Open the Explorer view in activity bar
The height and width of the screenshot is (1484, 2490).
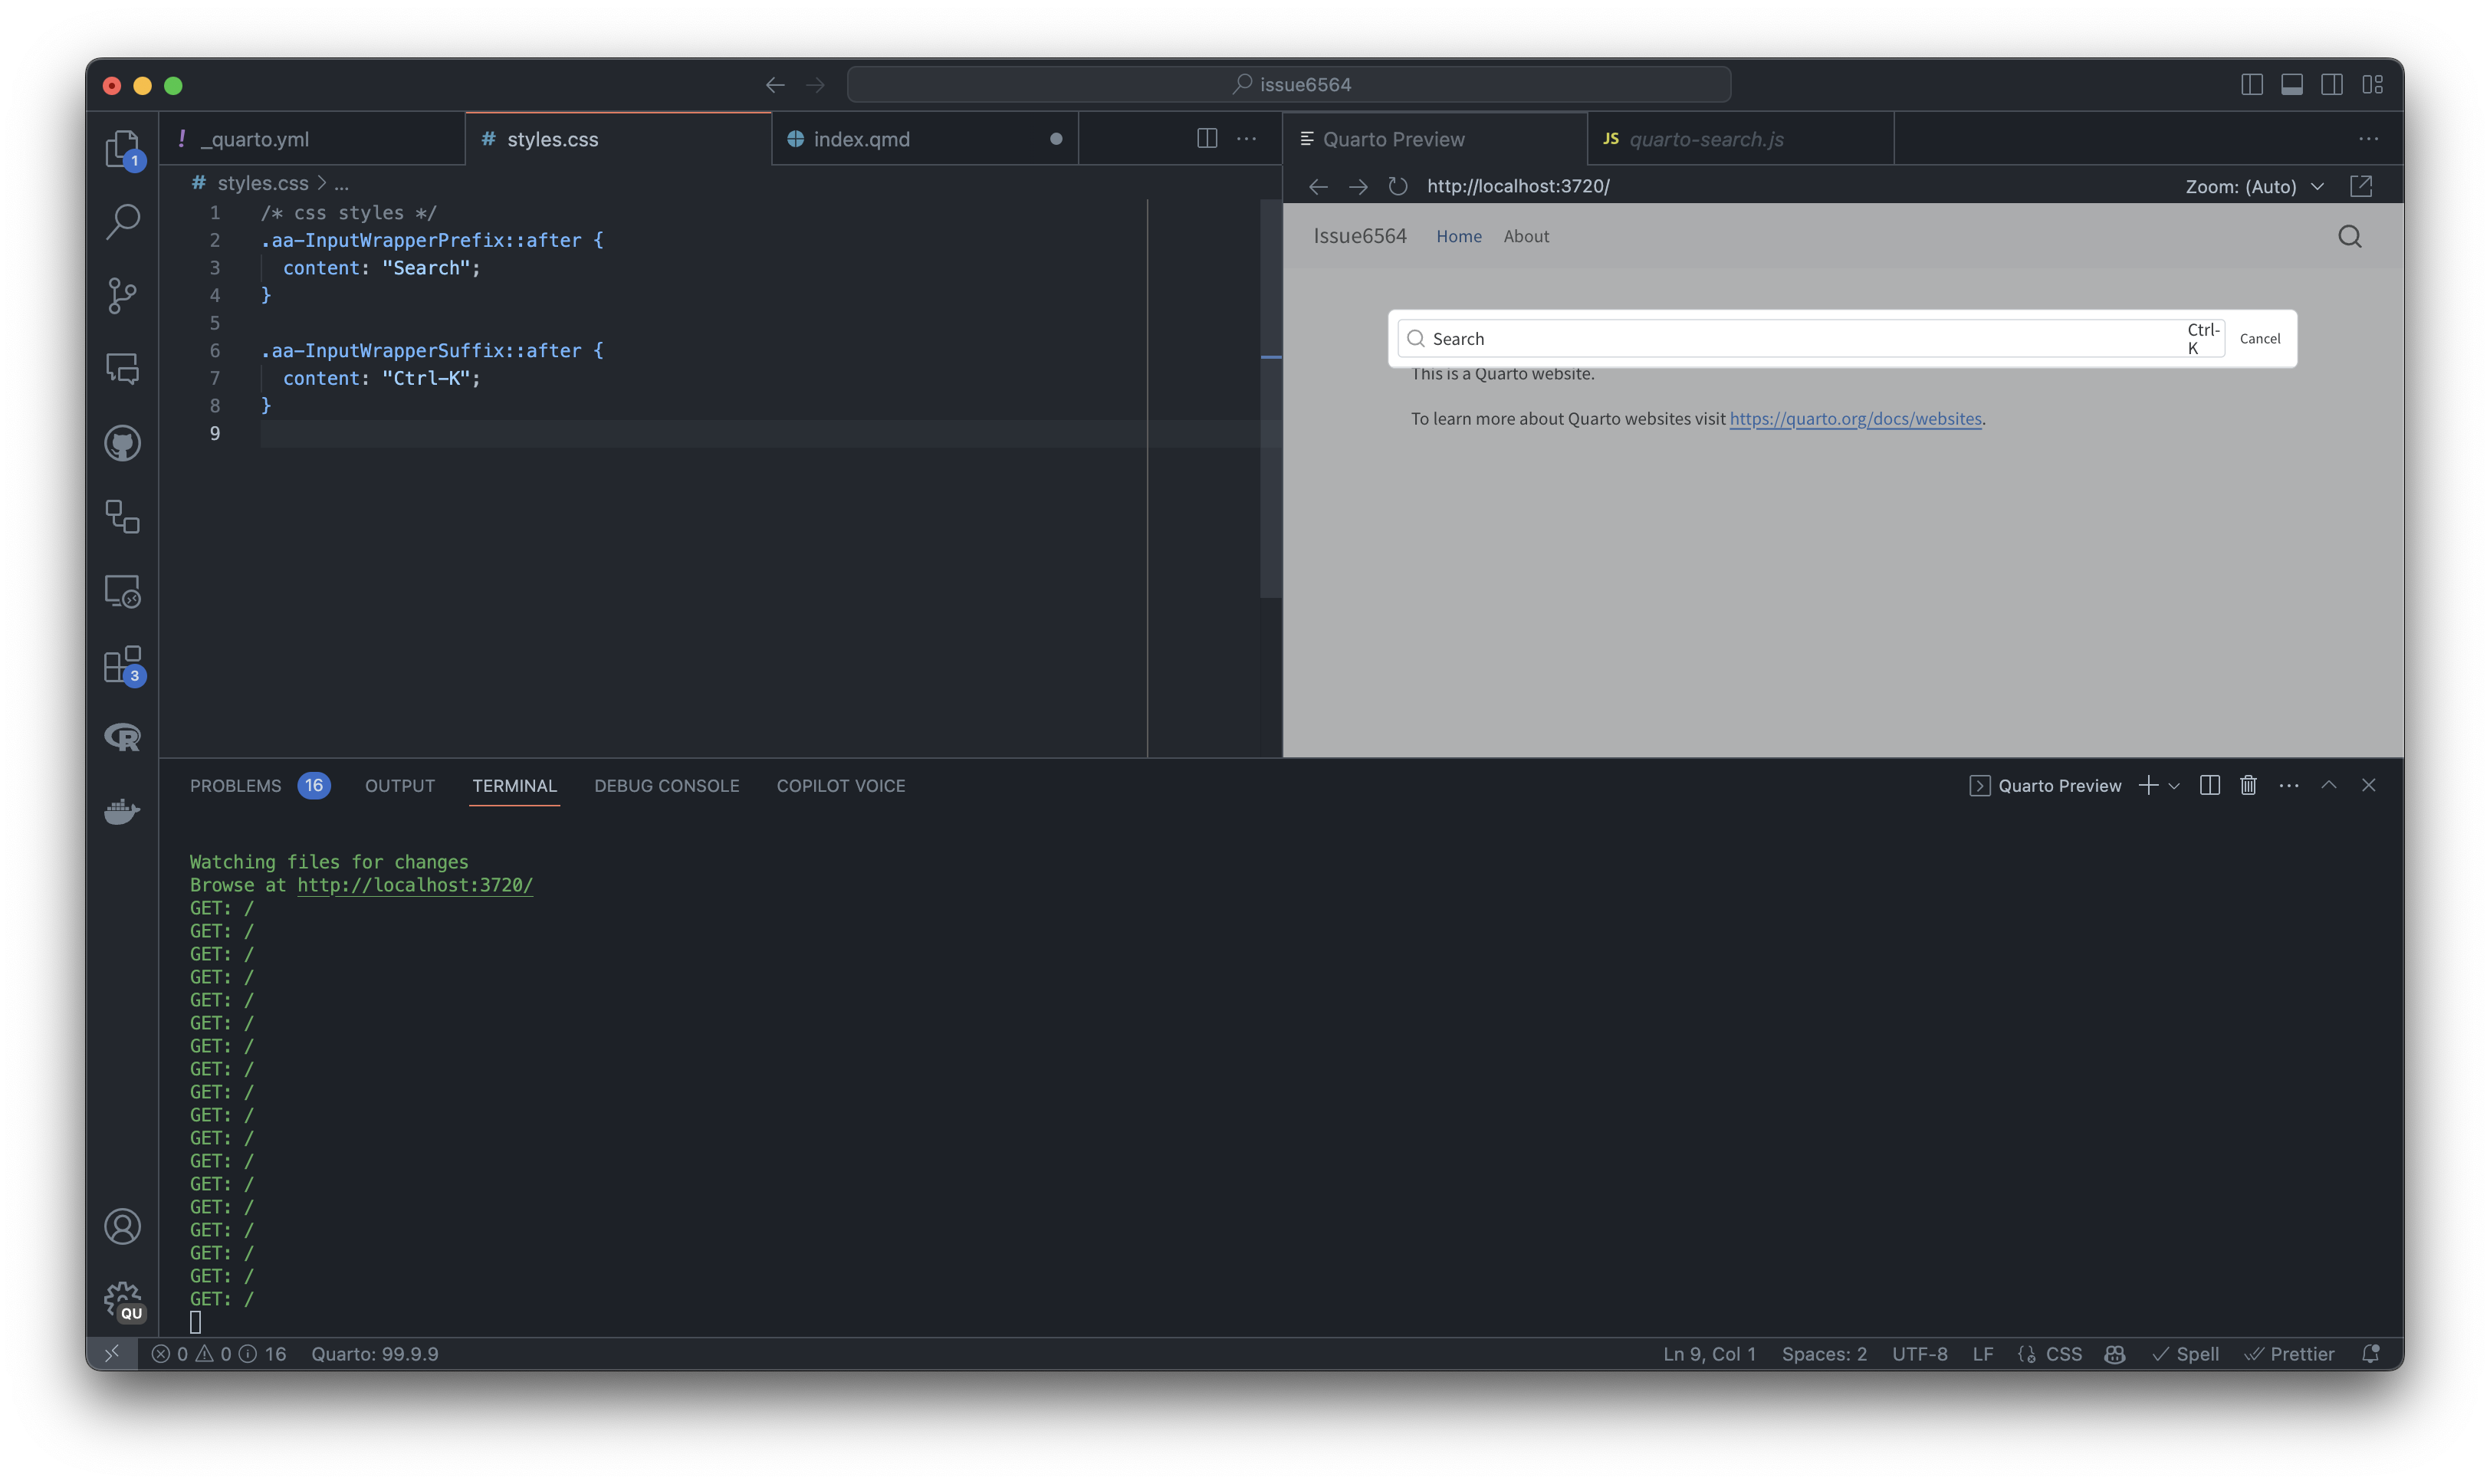point(123,149)
